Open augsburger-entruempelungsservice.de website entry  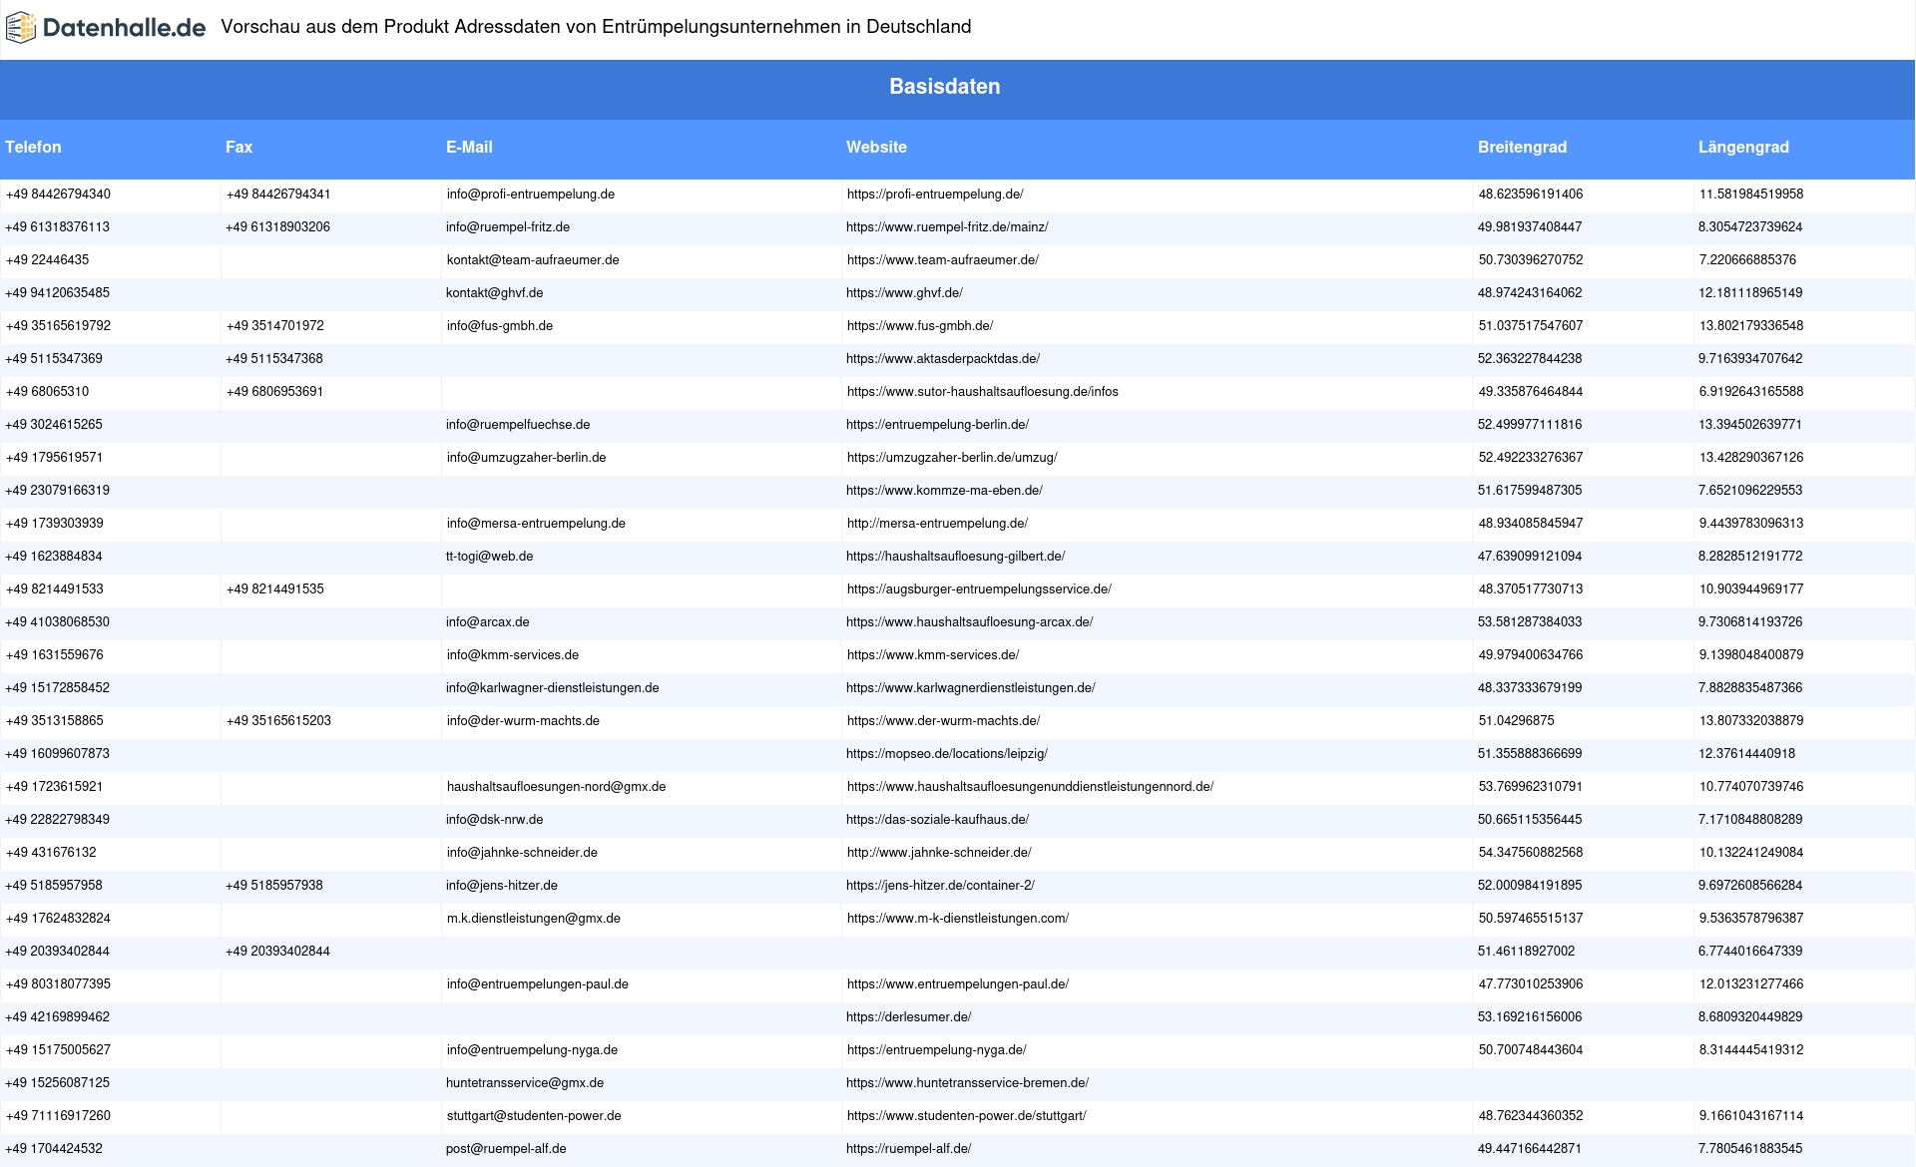point(979,589)
